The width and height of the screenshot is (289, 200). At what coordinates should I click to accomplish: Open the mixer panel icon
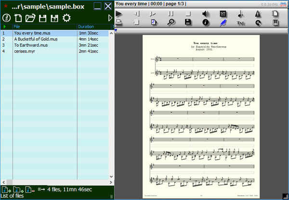click(x=223, y=13)
